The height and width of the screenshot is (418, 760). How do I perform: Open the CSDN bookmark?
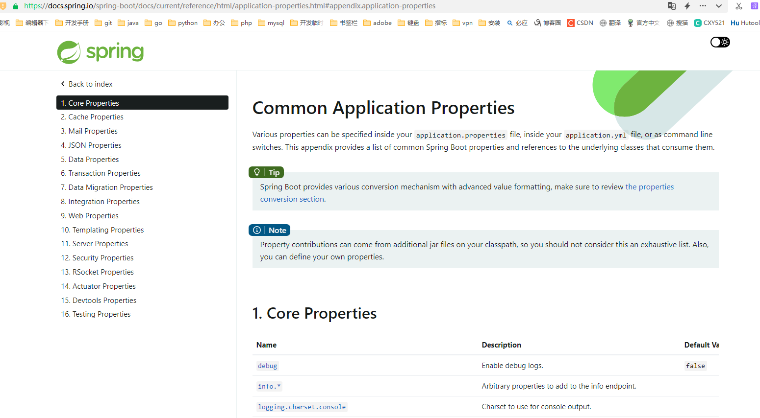click(x=580, y=23)
